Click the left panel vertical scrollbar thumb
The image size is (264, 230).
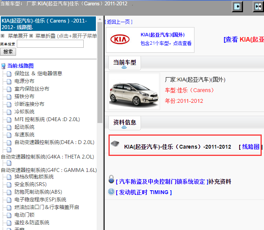click(x=100, y=73)
